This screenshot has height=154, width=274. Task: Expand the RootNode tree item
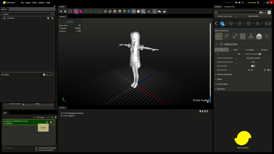pos(2,18)
